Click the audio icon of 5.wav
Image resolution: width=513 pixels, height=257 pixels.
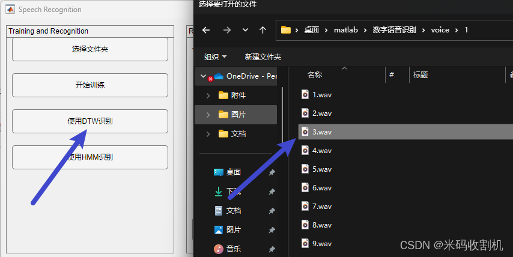pos(305,169)
